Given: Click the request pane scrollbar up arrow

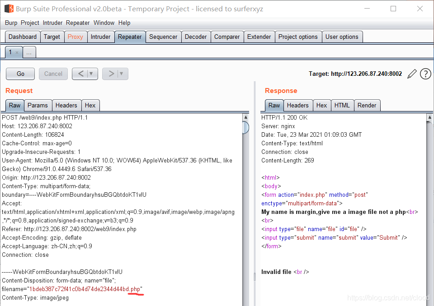Looking at the screenshot, I should 246,117.
